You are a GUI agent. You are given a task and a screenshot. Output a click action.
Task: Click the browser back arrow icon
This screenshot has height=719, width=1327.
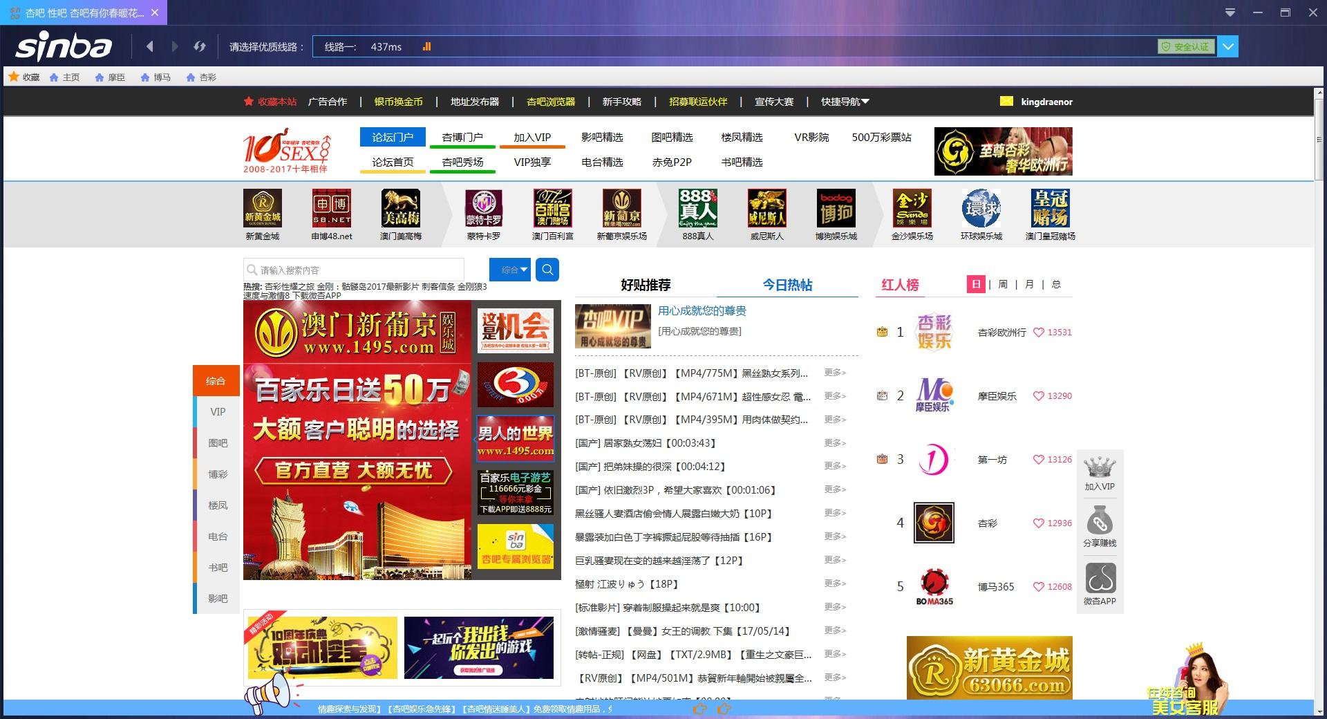150,46
